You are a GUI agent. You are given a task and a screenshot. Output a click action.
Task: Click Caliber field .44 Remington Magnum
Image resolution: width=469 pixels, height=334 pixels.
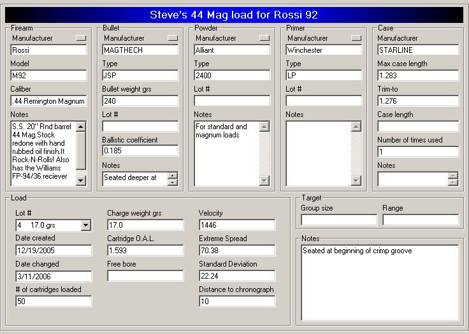(49, 101)
